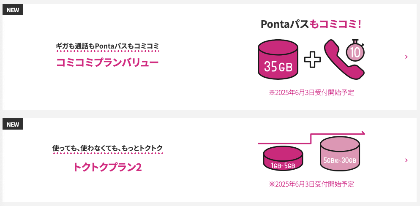
Task: Click the 1GB~5GB cylinder icon
Action: 283,158
